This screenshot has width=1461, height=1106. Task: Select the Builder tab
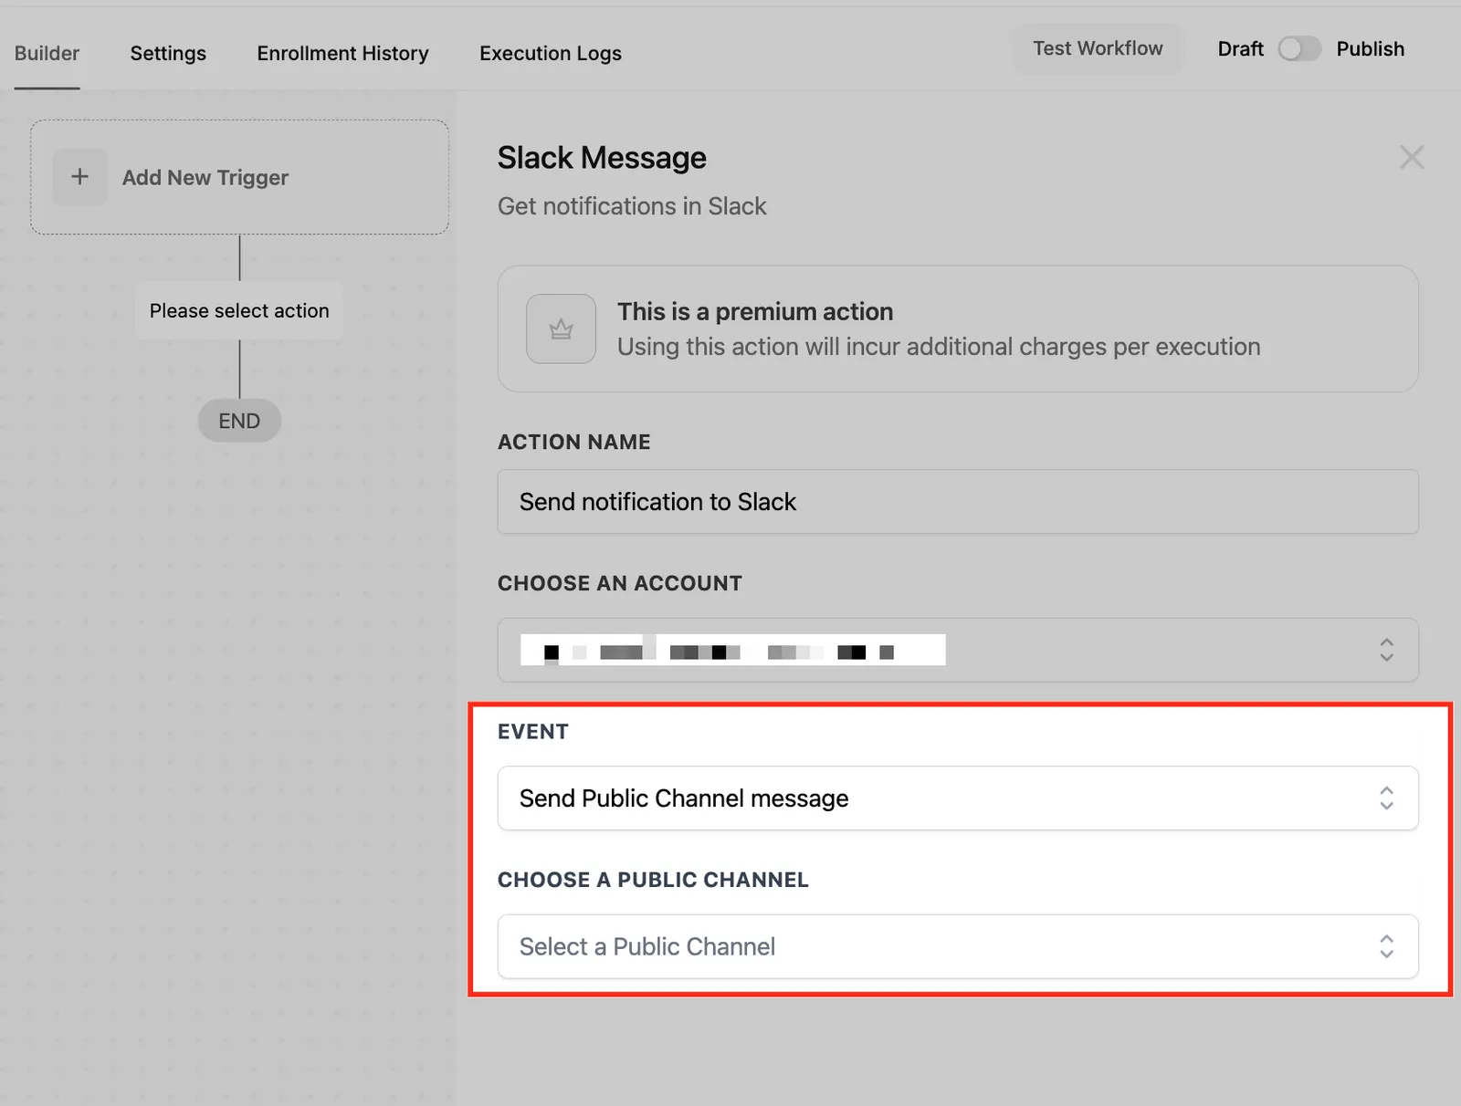pos(47,53)
